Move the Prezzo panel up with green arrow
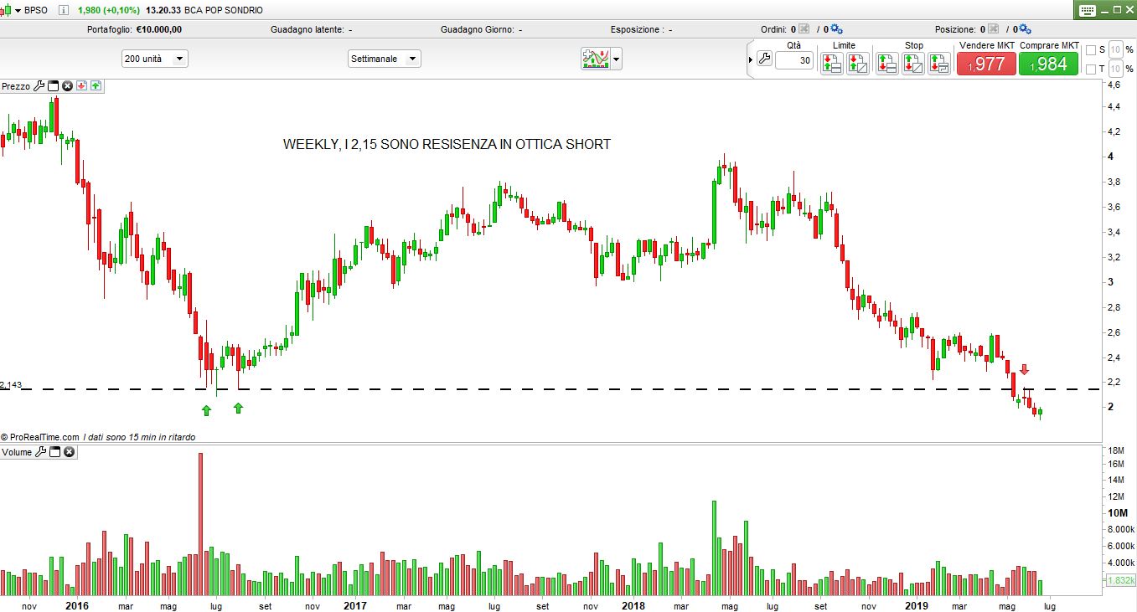 tap(96, 86)
